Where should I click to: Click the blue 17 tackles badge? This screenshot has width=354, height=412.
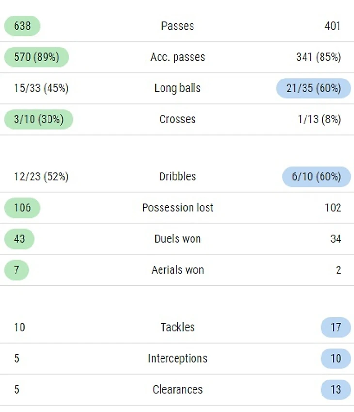point(336,327)
